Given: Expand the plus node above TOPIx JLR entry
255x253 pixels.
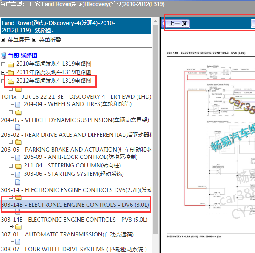Looking at the screenshot, I should click(x=11, y=89).
